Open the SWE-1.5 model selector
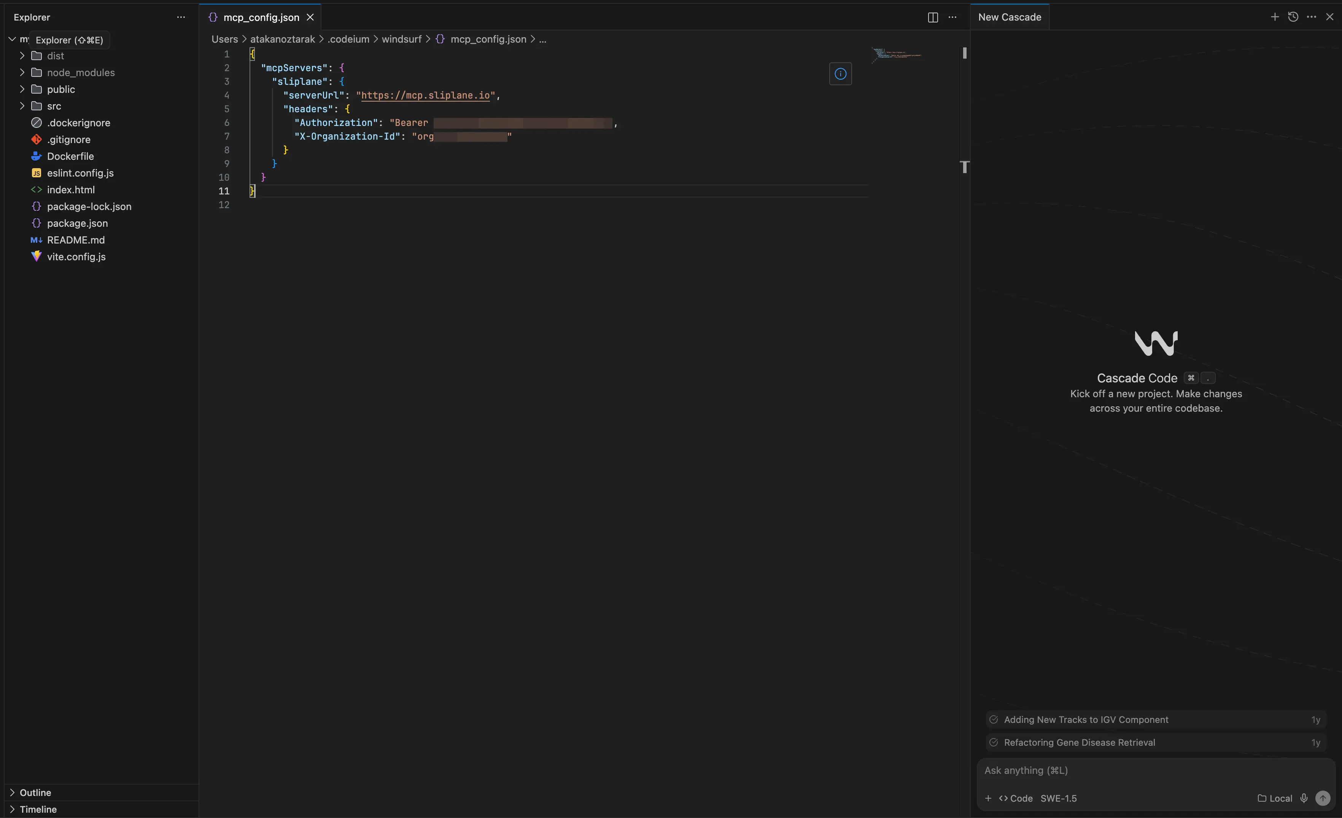This screenshot has width=1342, height=818. (1058, 798)
